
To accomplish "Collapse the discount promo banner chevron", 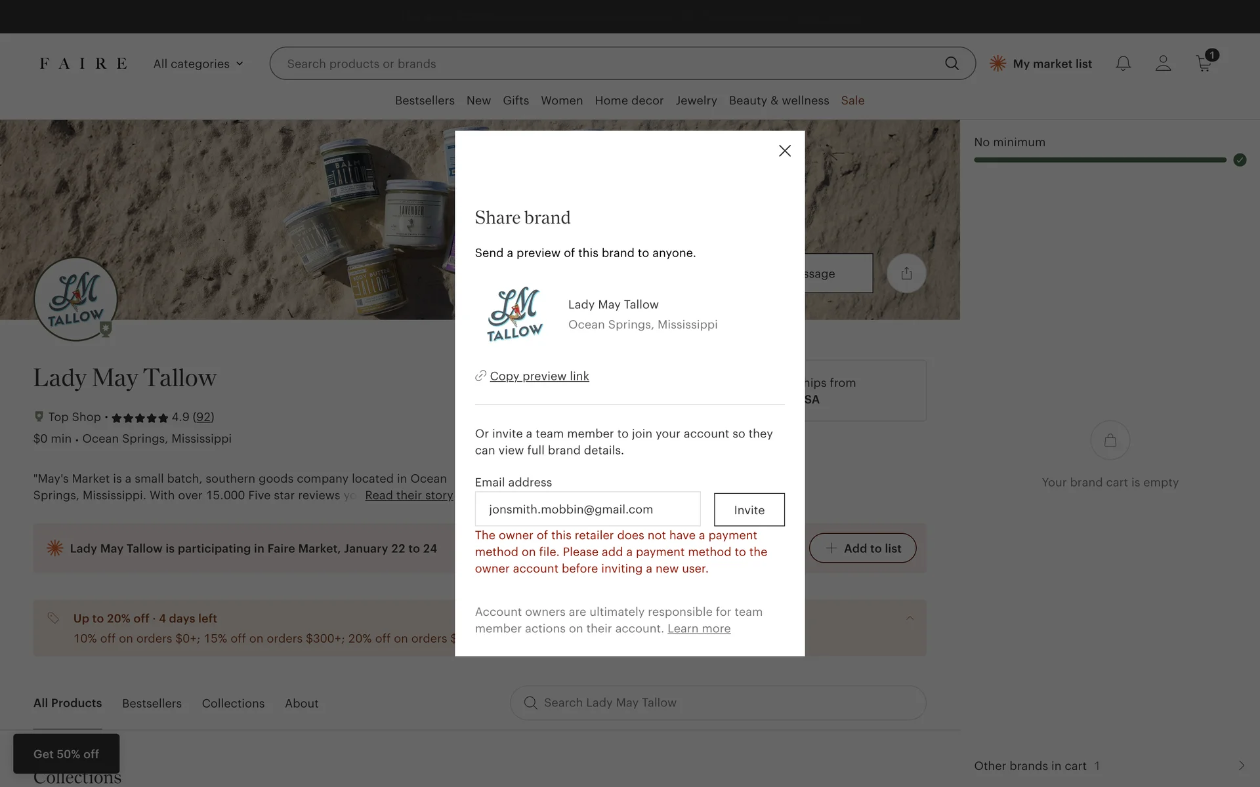I will click(910, 618).
